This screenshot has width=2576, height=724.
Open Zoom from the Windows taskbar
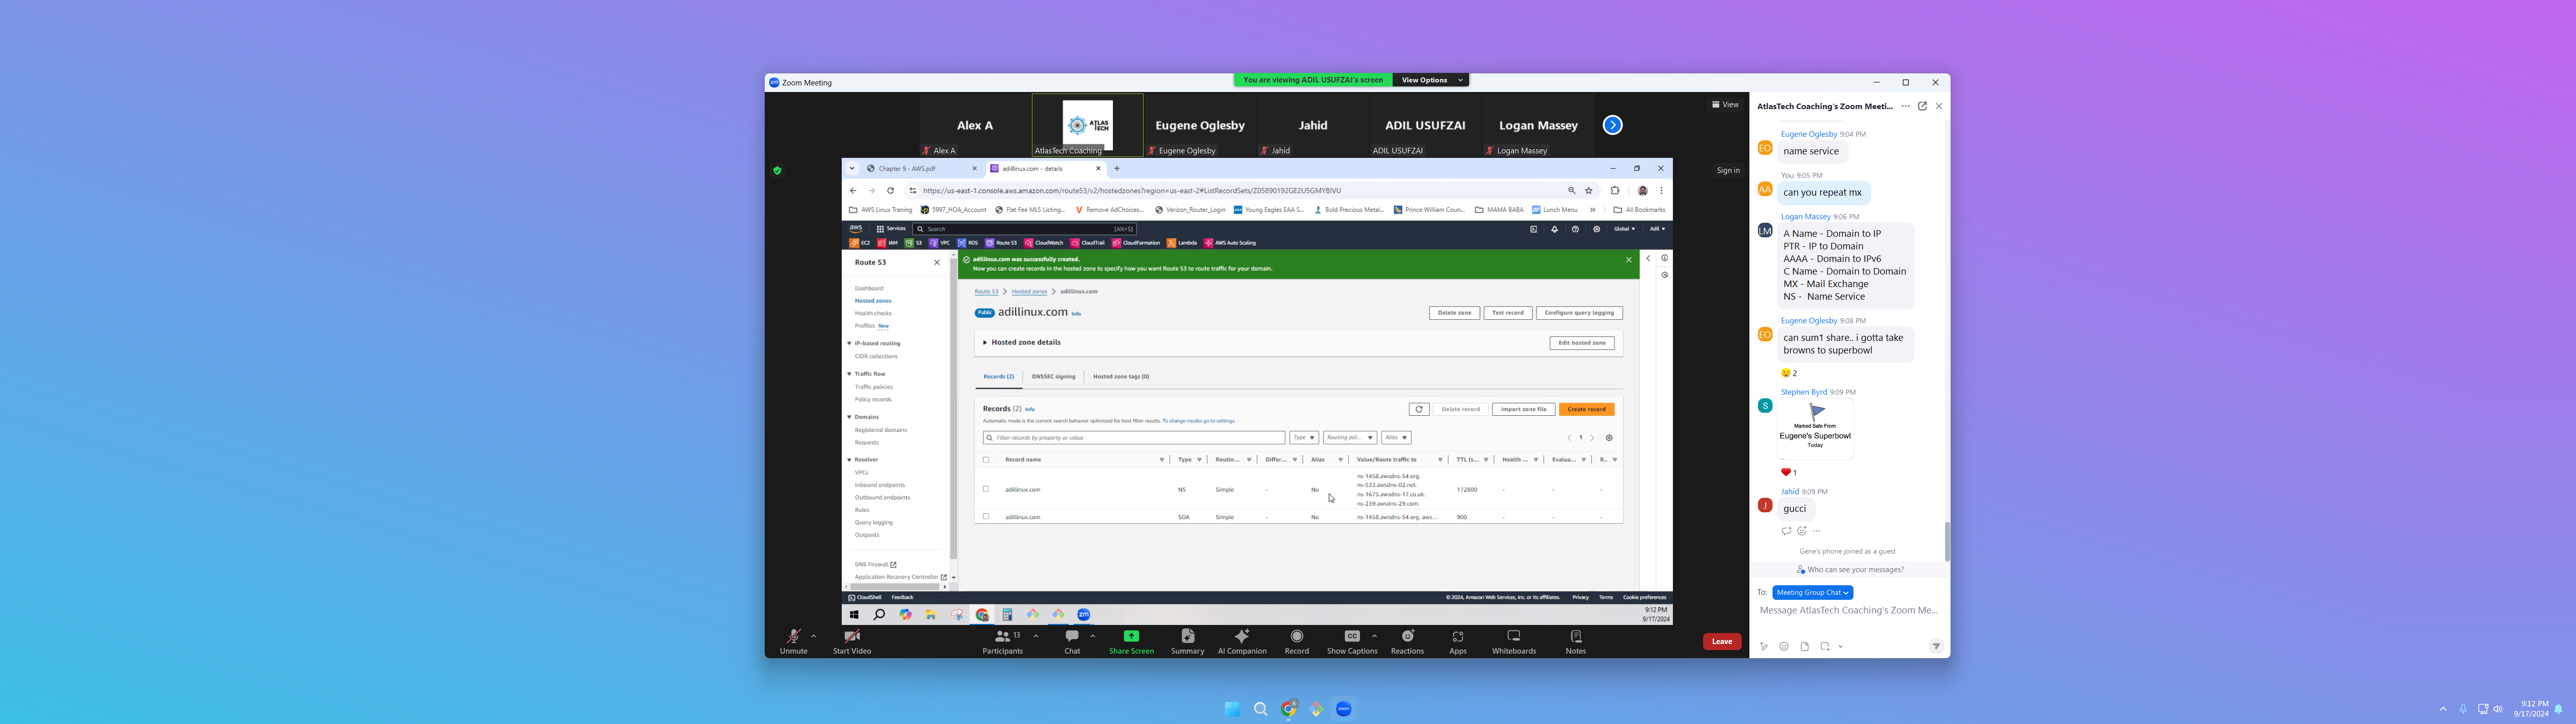click(1343, 709)
